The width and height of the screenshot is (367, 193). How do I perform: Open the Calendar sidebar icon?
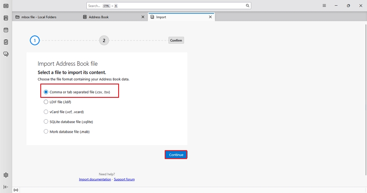[6, 30]
